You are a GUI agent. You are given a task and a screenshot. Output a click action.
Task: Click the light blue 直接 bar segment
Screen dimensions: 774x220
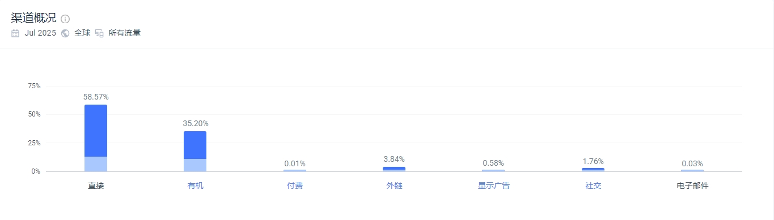click(x=96, y=164)
